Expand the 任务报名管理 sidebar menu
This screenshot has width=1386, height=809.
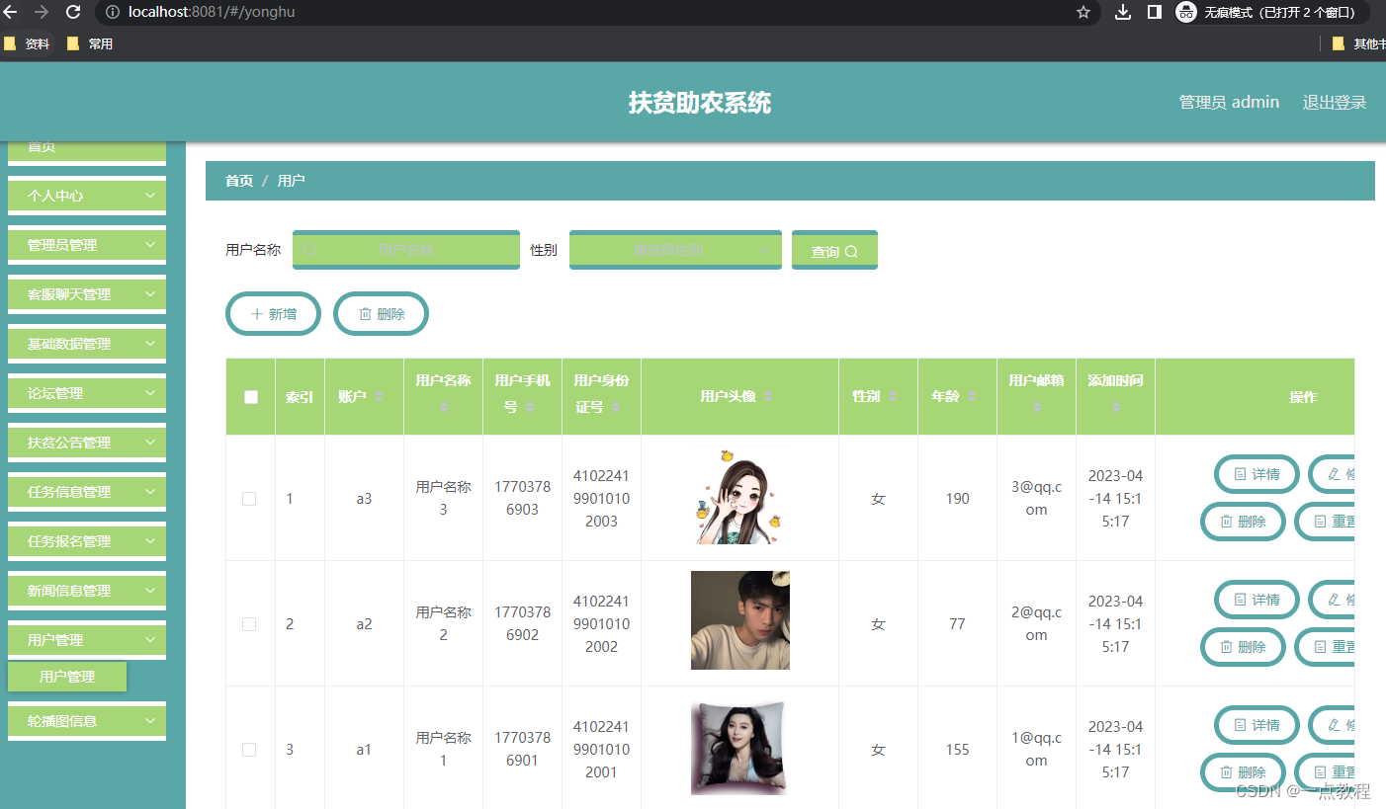87,541
